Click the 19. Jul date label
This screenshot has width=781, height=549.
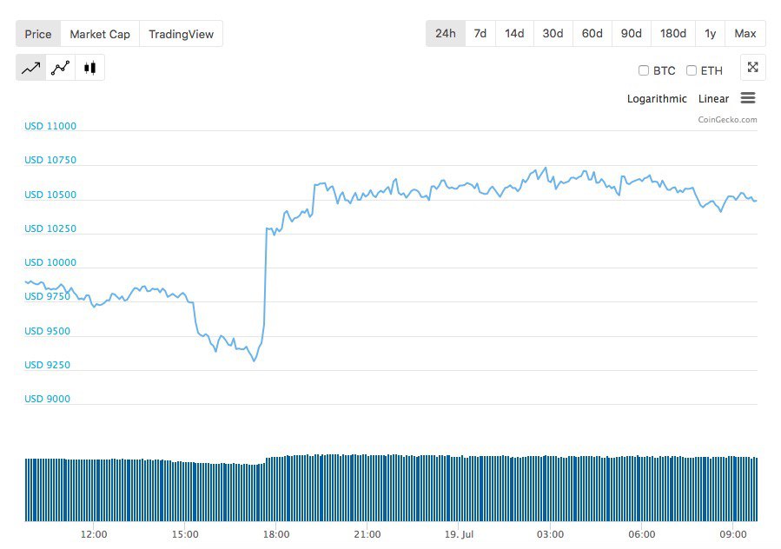click(x=459, y=534)
